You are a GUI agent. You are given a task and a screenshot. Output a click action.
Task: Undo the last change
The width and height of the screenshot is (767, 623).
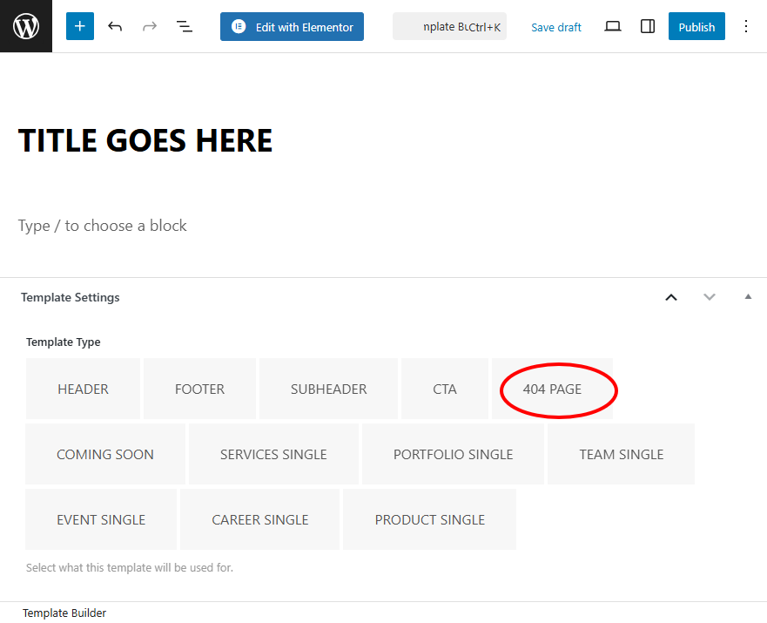click(115, 26)
